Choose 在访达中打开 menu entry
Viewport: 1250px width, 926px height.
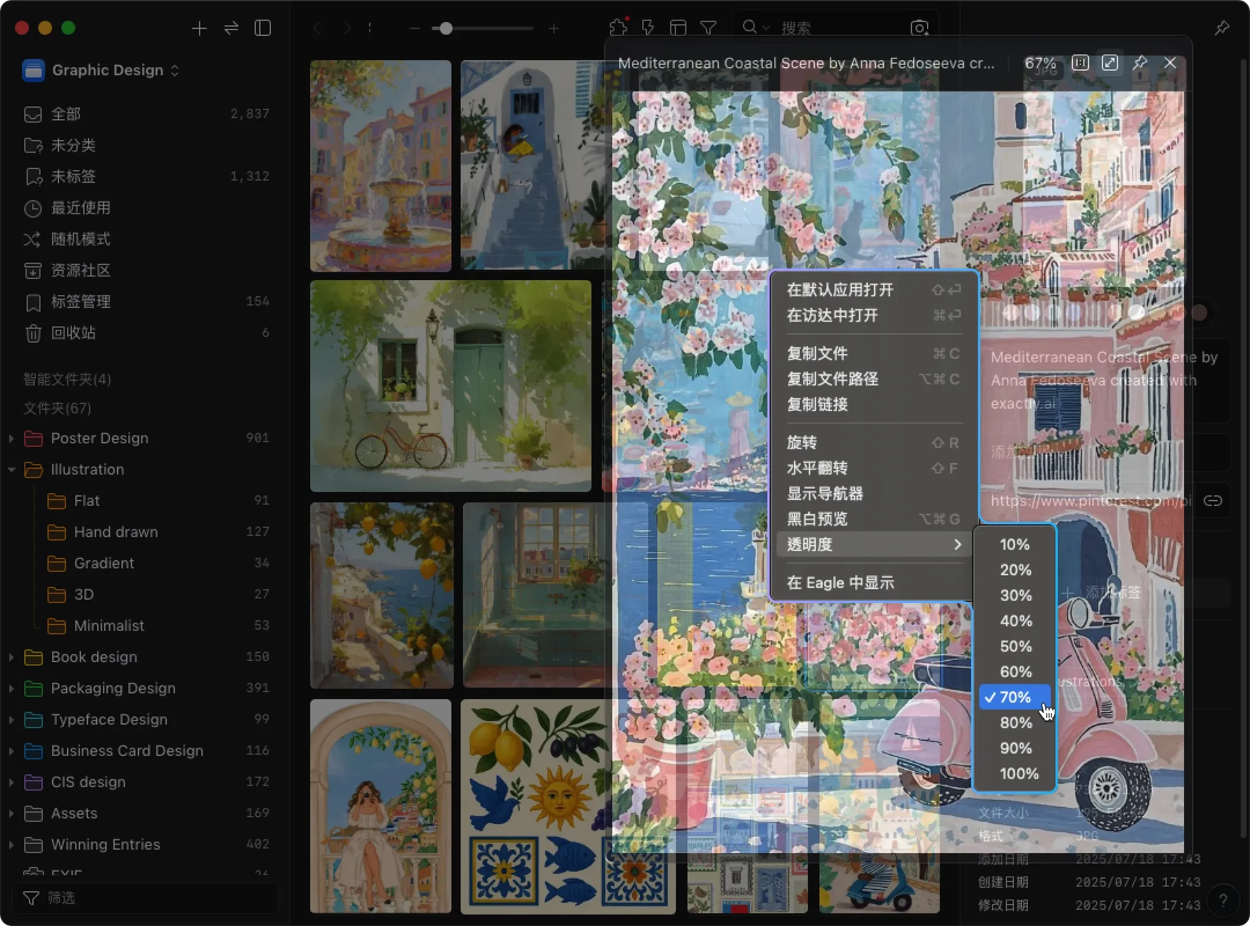874,316
